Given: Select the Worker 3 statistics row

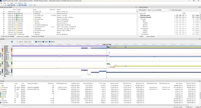Looking at the screenshot, I should 169,25.
